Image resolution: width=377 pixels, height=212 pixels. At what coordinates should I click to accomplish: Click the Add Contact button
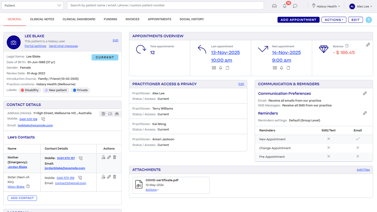click(22, 198)
